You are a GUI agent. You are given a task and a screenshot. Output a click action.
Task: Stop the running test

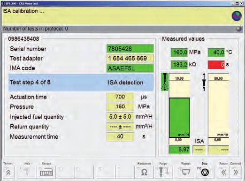(x=205, y=172)
